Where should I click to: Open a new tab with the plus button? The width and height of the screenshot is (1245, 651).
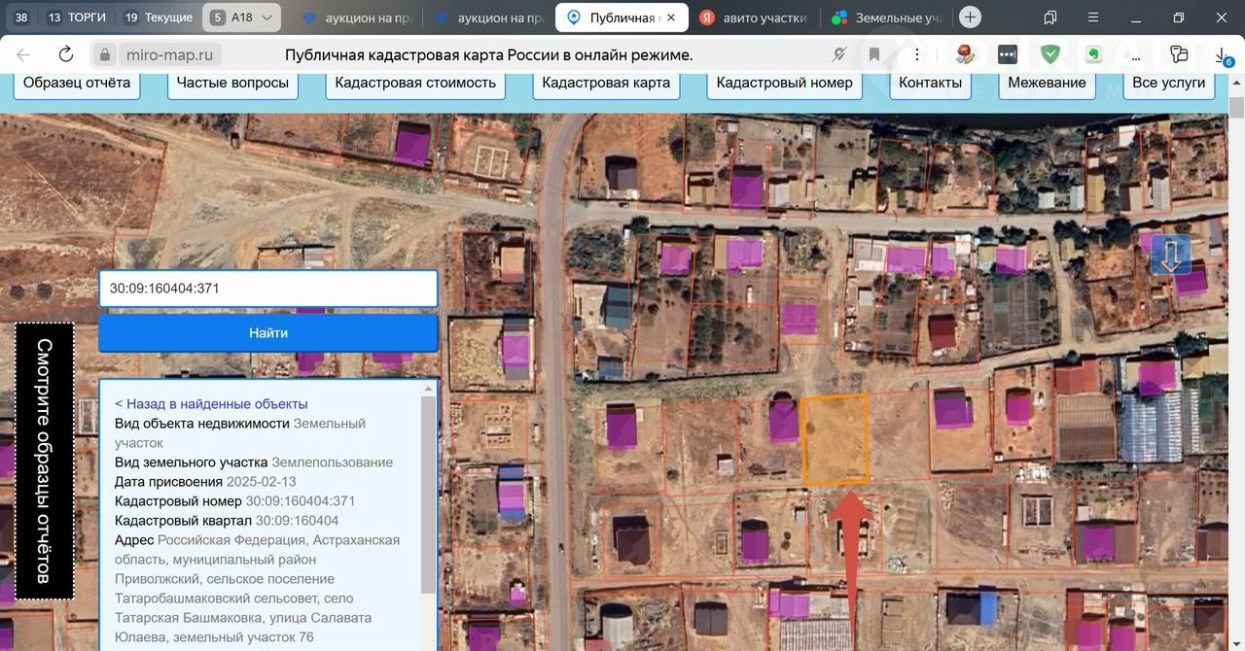(970, 17)
